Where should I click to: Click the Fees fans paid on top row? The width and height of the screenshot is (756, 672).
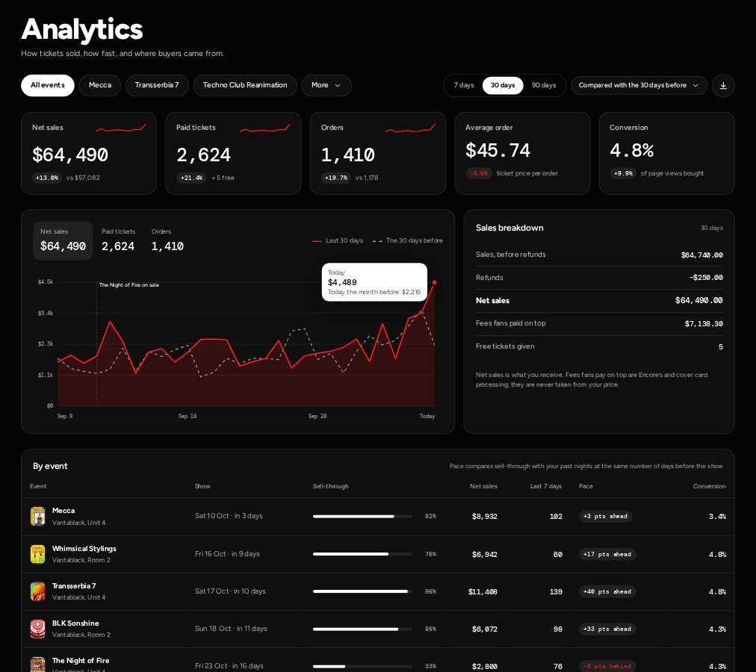(599, 324)
